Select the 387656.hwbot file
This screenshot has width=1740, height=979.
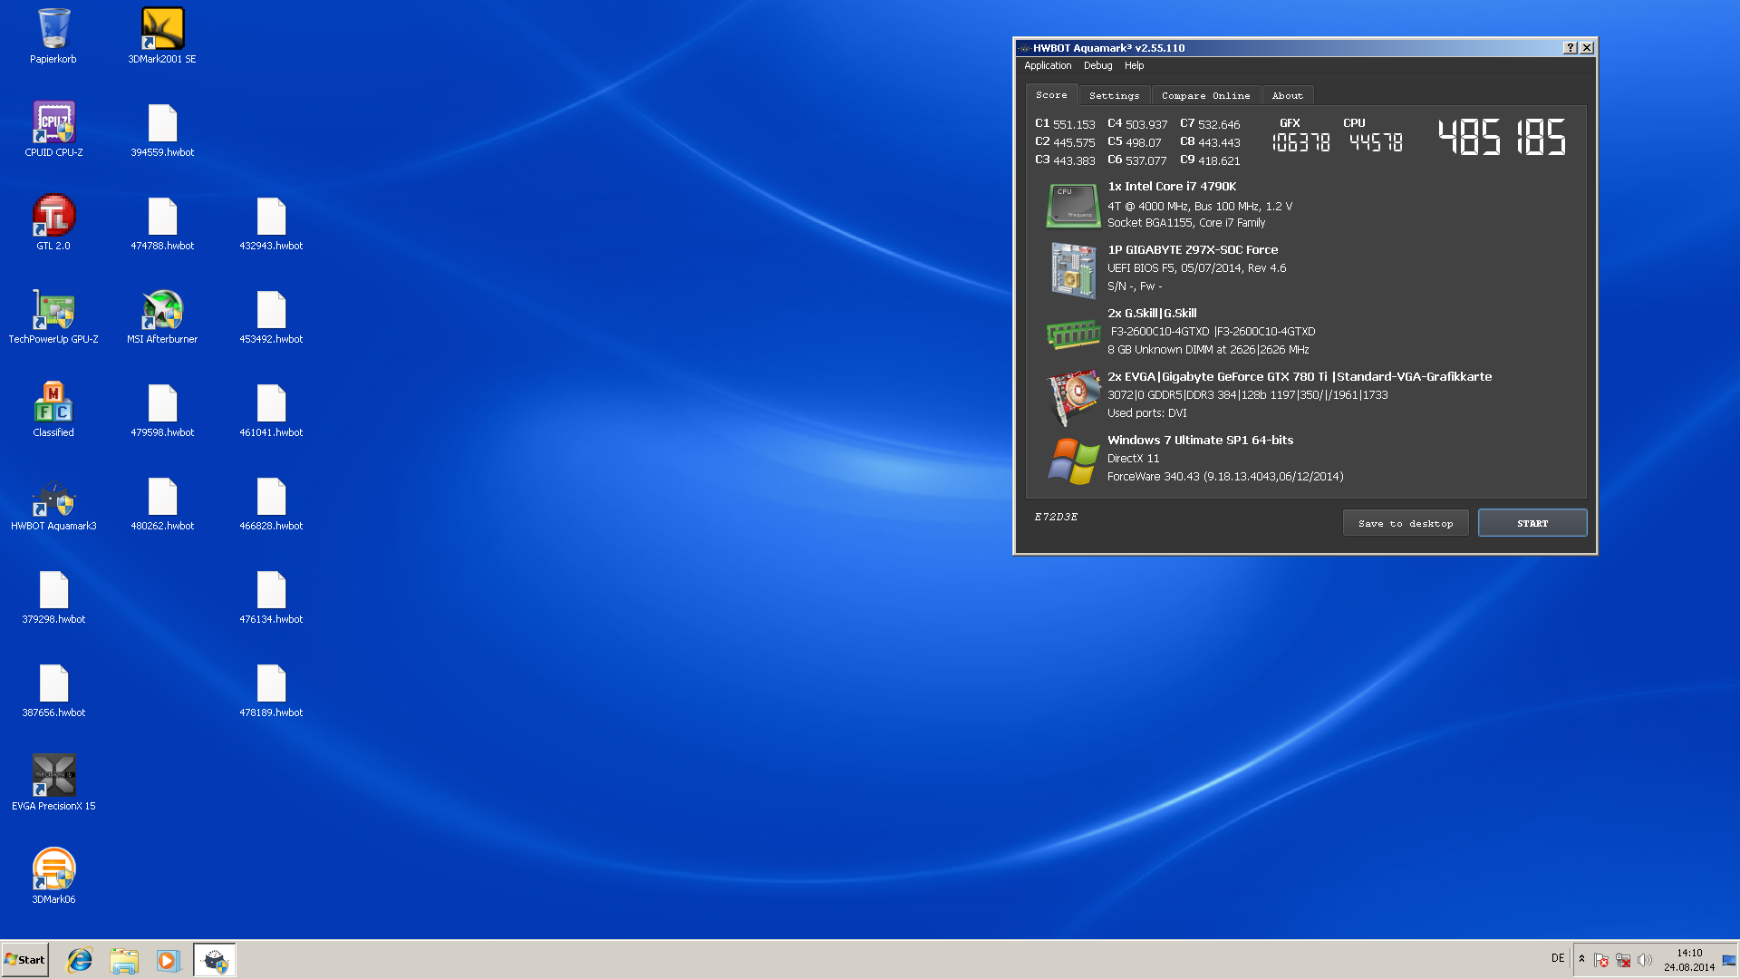coord(53,690)
